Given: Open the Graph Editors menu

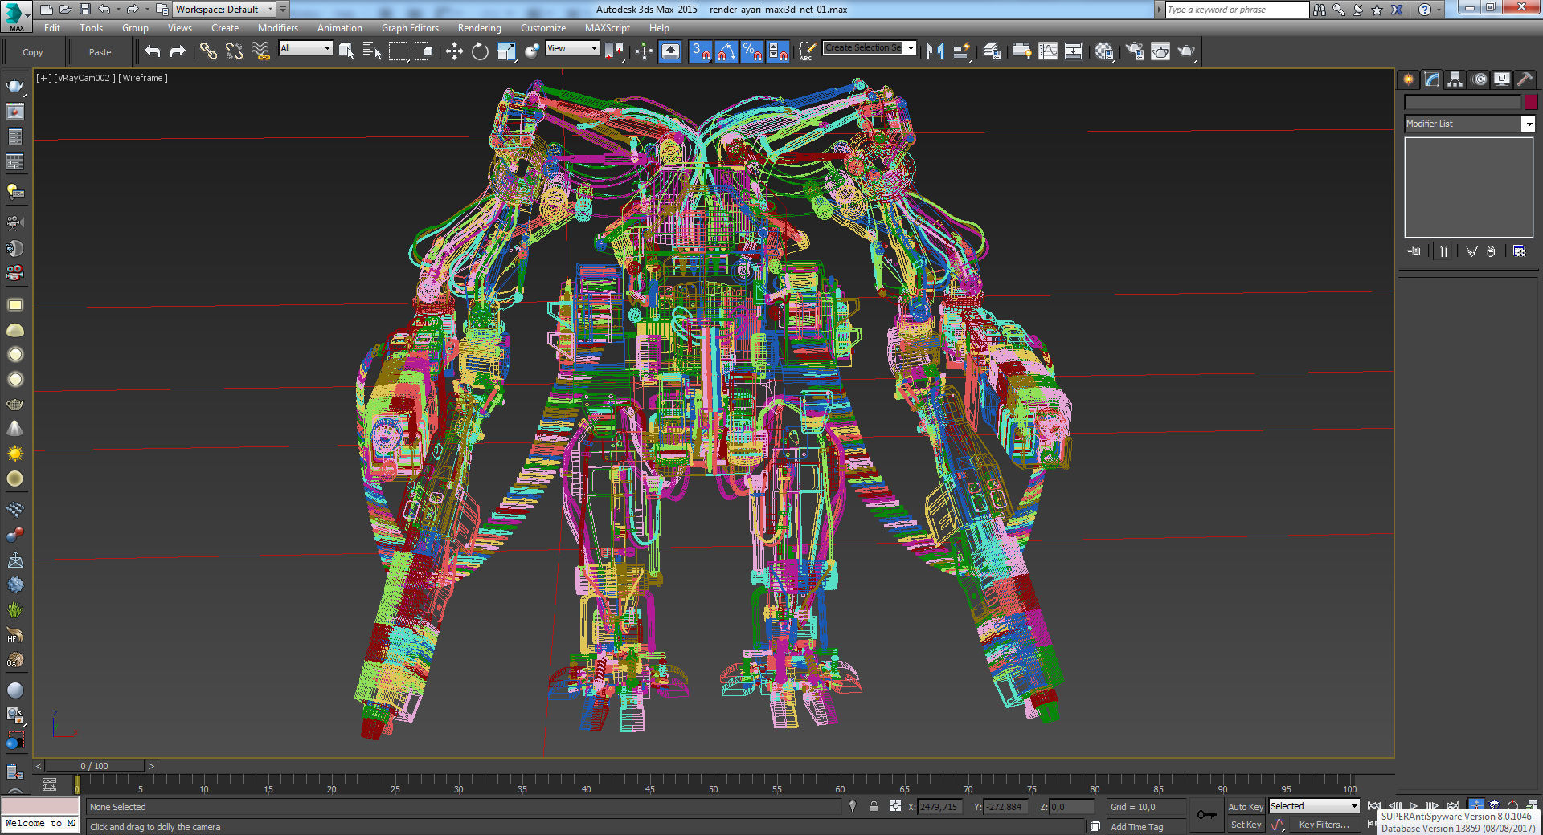Looking at the screenshot, I should pyautogui.click(x=410, y=28).
